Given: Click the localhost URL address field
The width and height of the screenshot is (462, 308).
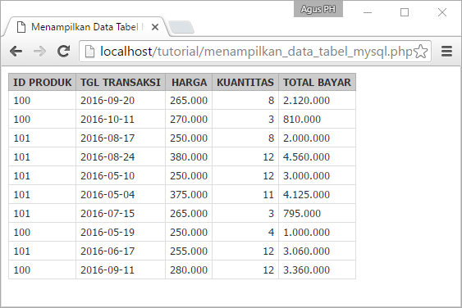Looking at the screenshot, I should [256, 52].
